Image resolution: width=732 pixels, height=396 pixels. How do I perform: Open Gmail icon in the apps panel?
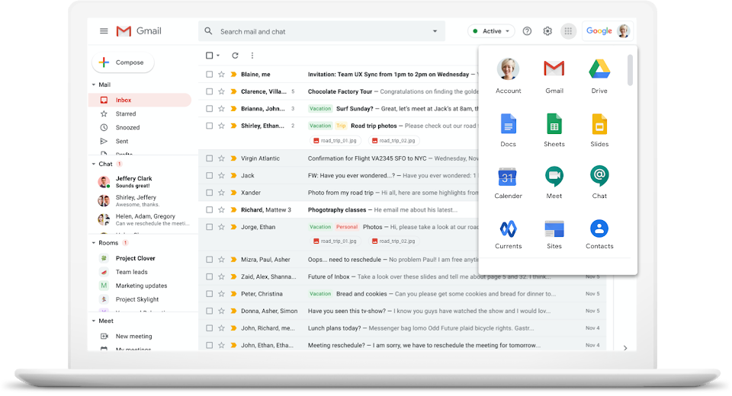click(x=554, y=76)
